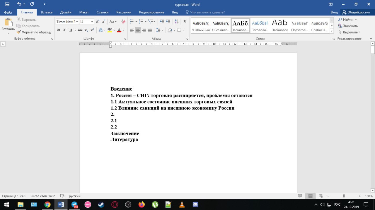Switch to the Рецензирование tab

(152, 12)
